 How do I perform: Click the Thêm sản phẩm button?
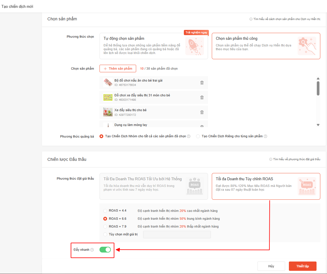tap(118, 68)
